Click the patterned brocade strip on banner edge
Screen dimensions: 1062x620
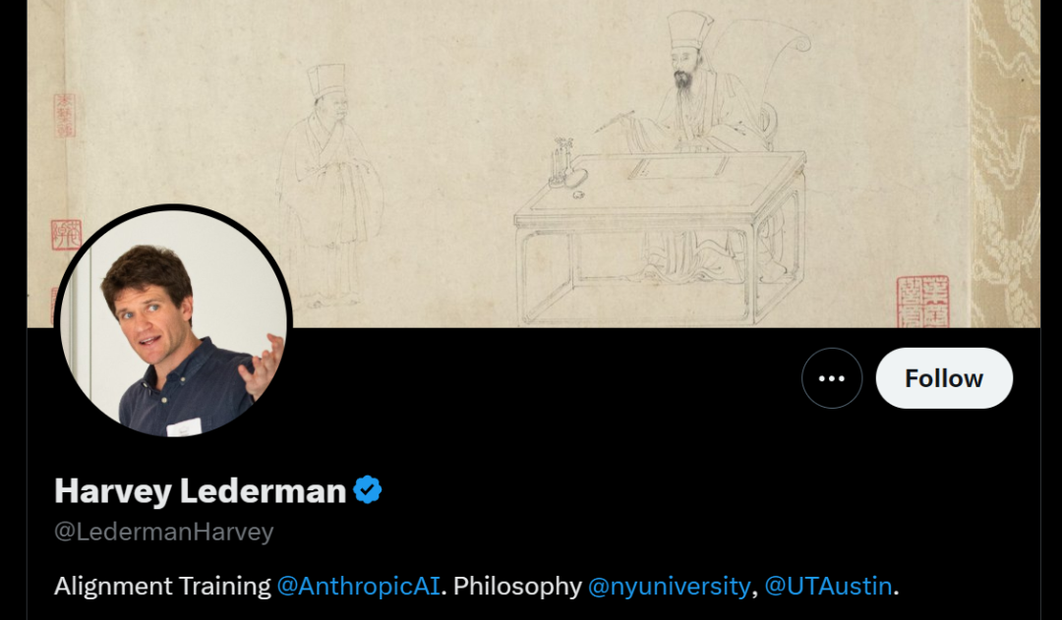tap(1005, 164)
